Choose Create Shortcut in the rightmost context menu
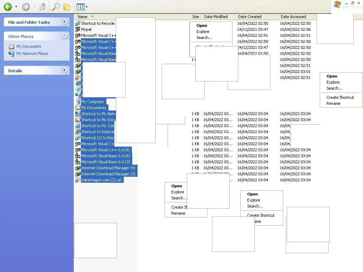The width and height of the screenshot is (363, 272). coord(340,97)
